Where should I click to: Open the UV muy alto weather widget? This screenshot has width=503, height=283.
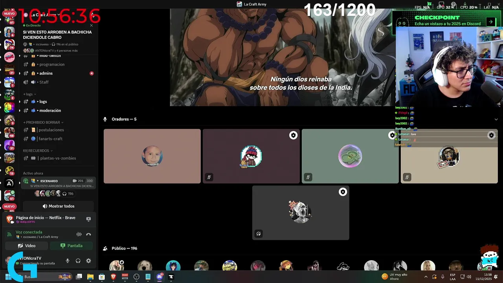pos(394,277)
